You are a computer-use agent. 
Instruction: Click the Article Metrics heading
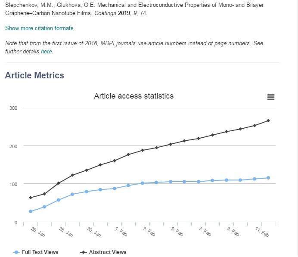(34, 75)
